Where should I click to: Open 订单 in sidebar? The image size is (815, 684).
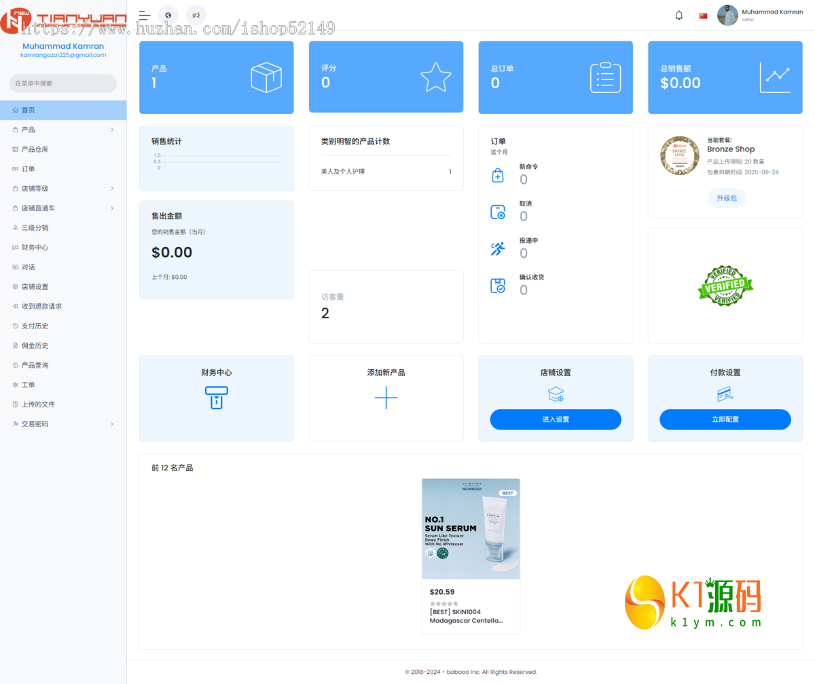63,169
